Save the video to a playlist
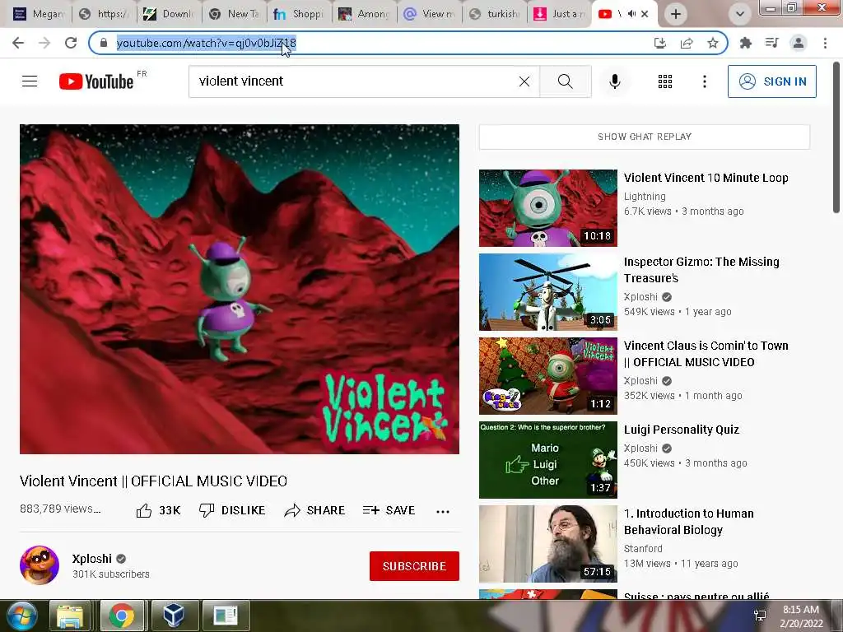843x632 pixels. pos(389,510)
